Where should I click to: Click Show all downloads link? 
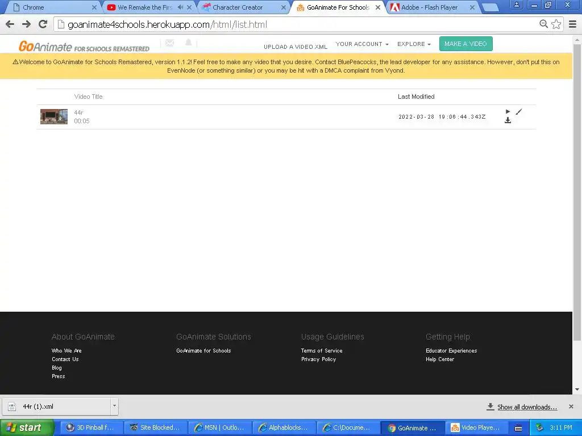click(x=527, y=407)
